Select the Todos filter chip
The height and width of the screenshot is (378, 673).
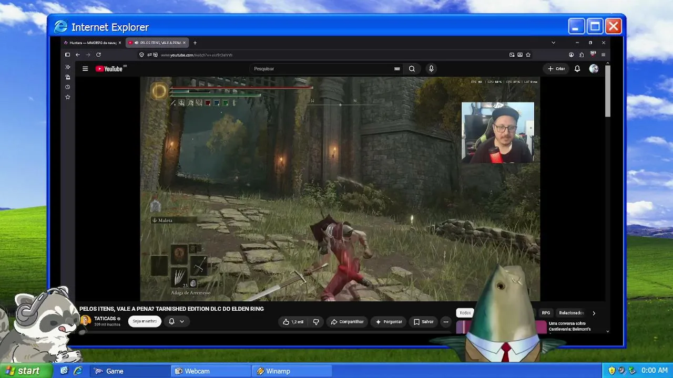465,313
